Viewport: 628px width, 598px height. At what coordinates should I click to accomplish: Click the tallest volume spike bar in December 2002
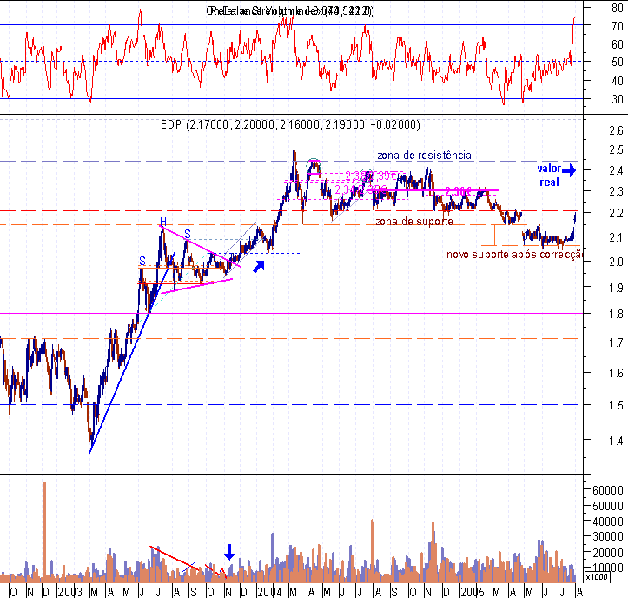click(45, 532)
